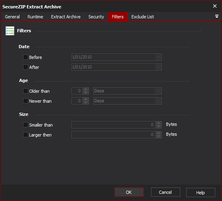The image size is (222, 201).
Task: Click the Filters list icon
Action: point(10,31)
